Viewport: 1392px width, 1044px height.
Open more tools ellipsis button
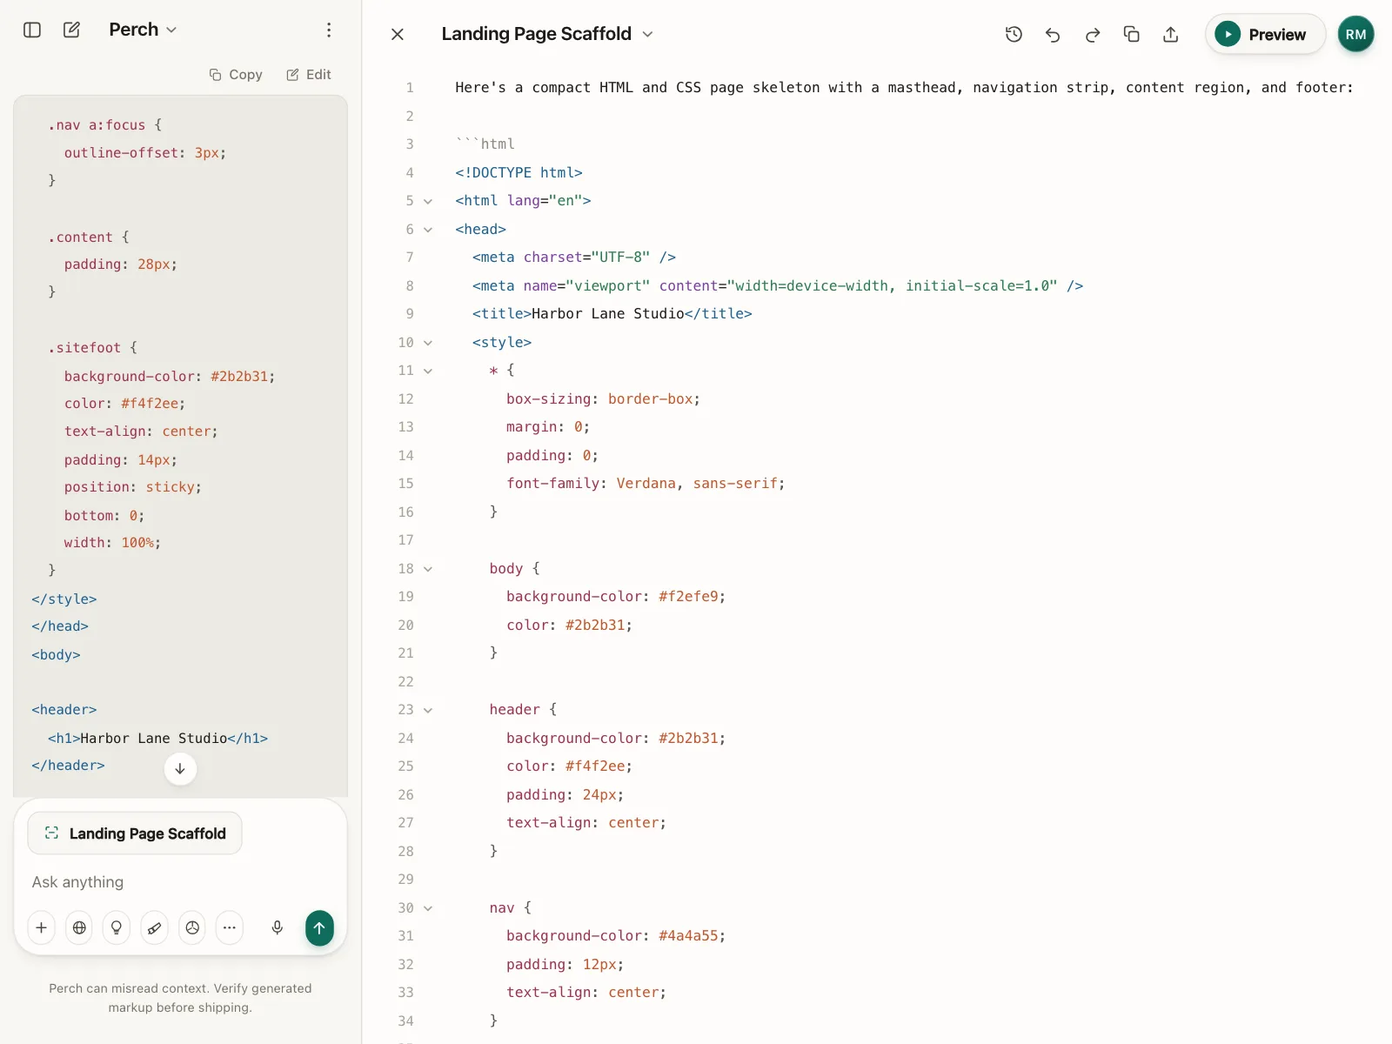pos(230,927)
